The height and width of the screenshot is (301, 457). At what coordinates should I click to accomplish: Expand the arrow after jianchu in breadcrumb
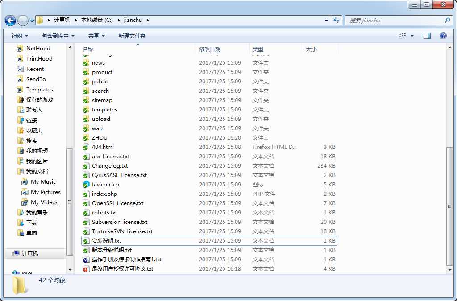click(x=147, y=21)
